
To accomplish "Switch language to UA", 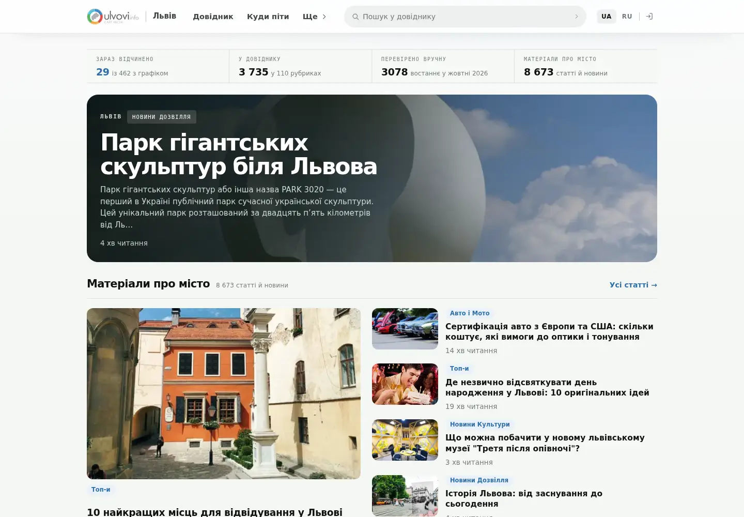I will 607,17.
